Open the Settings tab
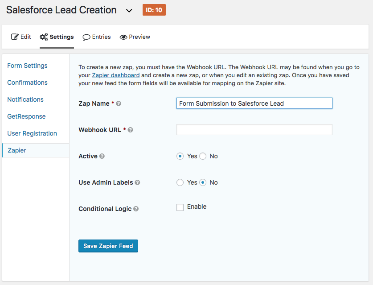The image size is (373, 285). click(x=57, y=37)
